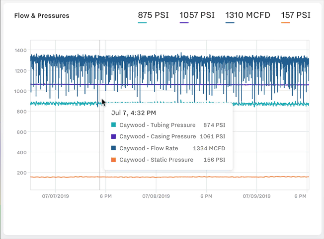
Task: Click Caywood - Static Pressure tooltip row label
Action: pyautogui.click(x=156, y=160)
